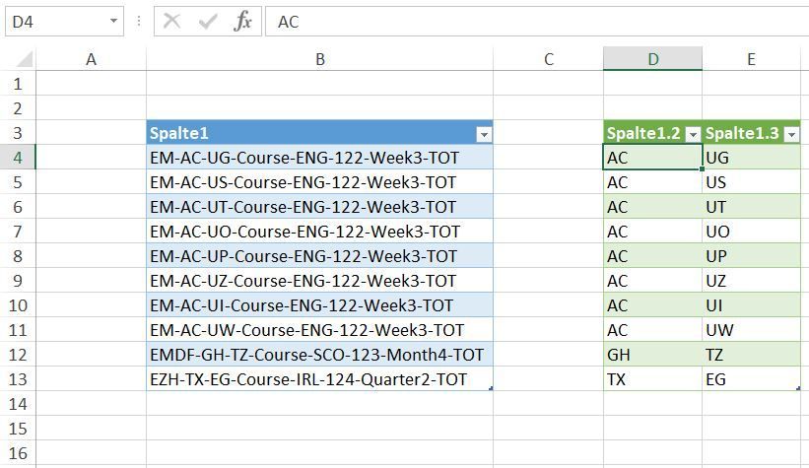This screenshot has width=809, height=468.
Task: Click the Cancel X icon in formula bar
Action: point(171,21)
